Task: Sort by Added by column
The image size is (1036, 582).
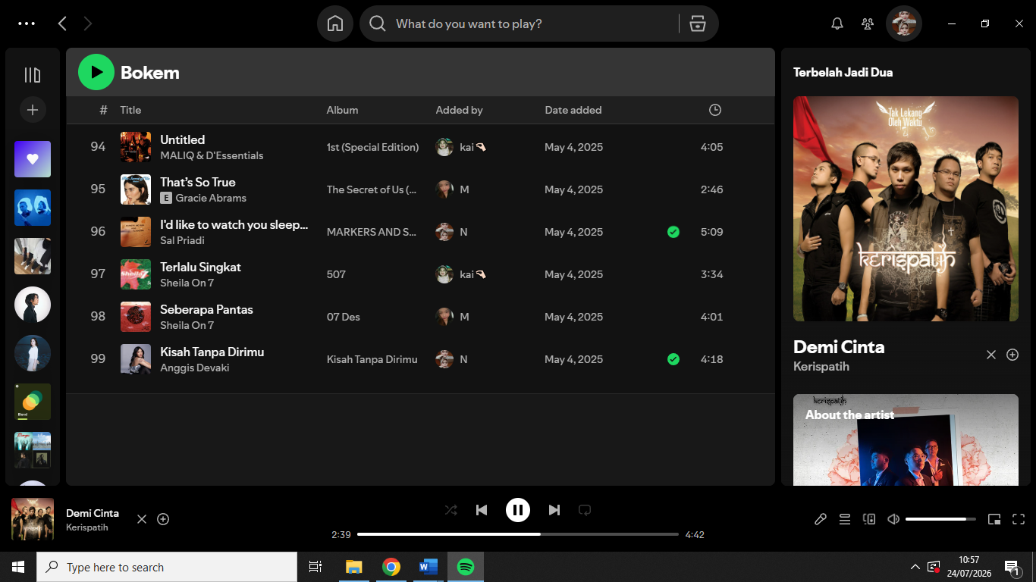Action: click(459, 110)
